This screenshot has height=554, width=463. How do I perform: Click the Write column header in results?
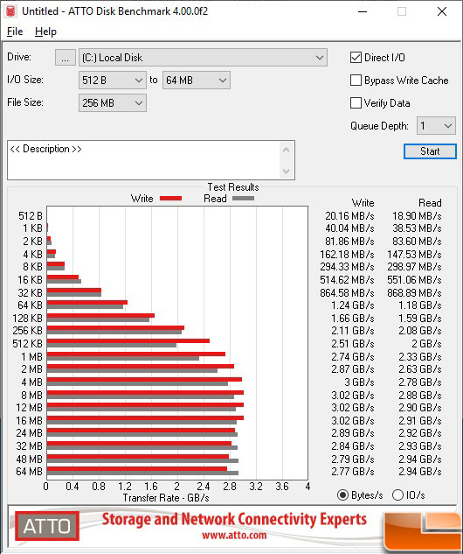(x=363, y=203)
